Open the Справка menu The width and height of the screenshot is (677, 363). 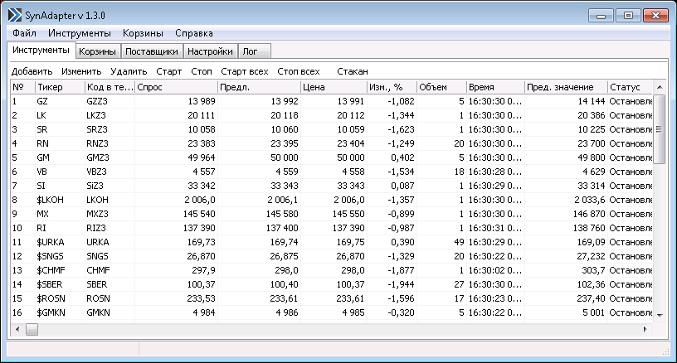194,33
